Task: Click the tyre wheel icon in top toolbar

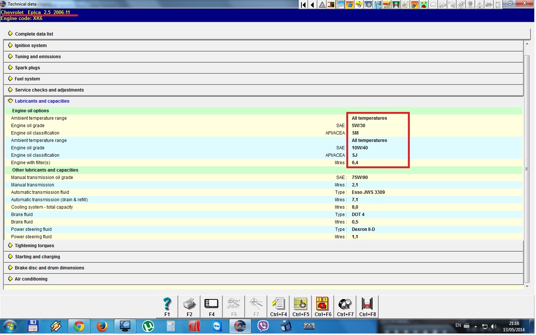Action: coord(368,4)
